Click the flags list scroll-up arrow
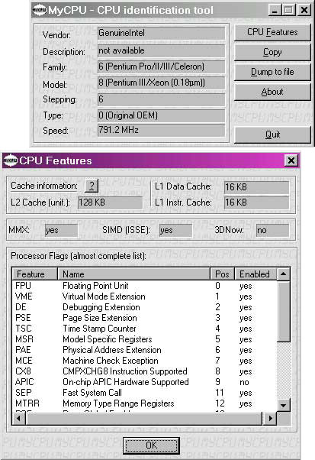This screenshot has width=315, height=460. (284, 274)
